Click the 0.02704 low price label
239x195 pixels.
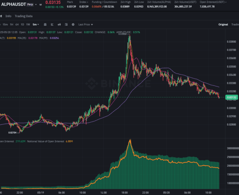pyautogui.click(x=12, y=133)
